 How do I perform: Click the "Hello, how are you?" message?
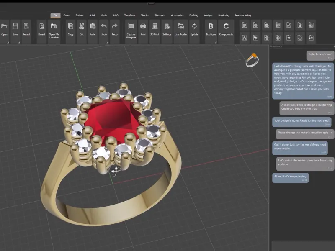click(320, 56)
